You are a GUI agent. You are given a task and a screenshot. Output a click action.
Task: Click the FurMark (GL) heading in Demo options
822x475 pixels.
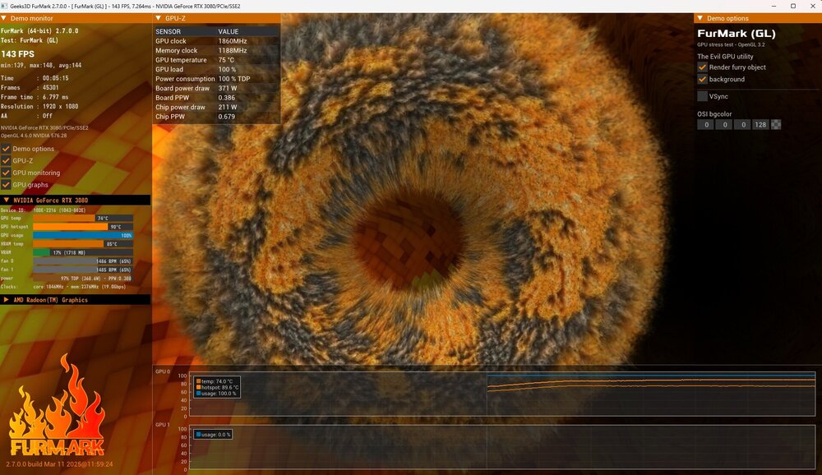coord(737,34)
